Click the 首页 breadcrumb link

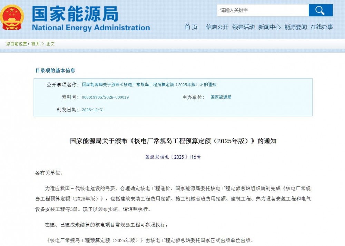(x=35, y=44)
